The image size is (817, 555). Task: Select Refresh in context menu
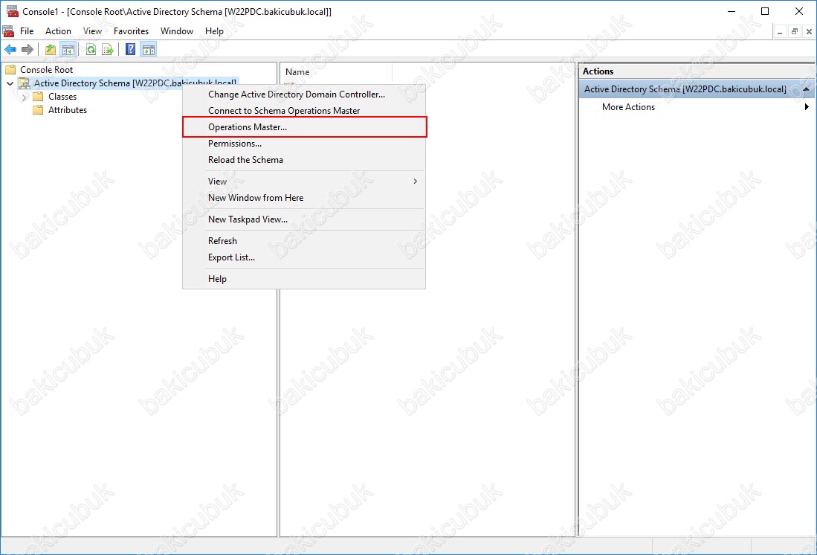click(x=304, y=241)
